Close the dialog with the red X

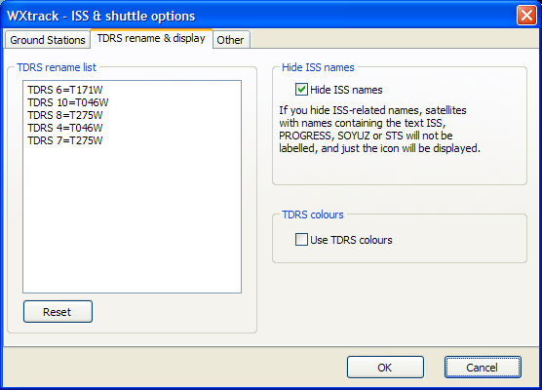pos(526,16)
